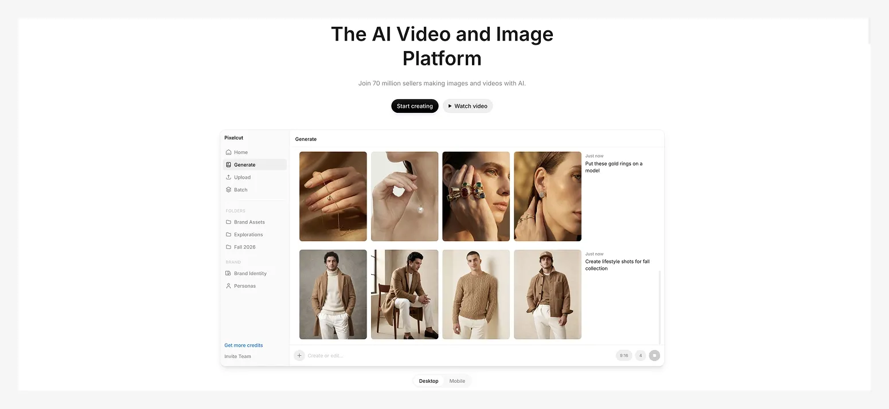Click the Brand Identity icon
Screen dimensions: 889x409
228,274
